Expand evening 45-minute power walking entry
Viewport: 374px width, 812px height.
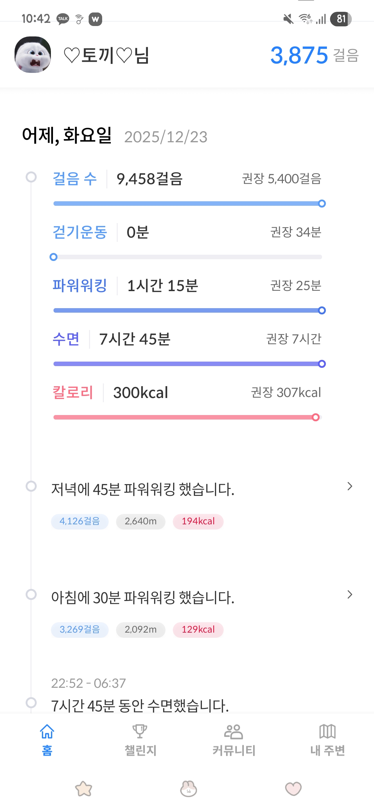click(x=349, y=486)
